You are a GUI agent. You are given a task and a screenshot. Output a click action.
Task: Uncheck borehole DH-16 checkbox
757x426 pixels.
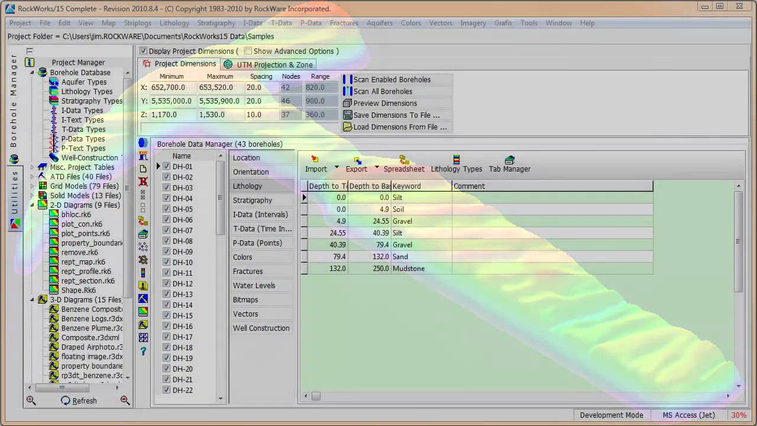click(166, 326)
